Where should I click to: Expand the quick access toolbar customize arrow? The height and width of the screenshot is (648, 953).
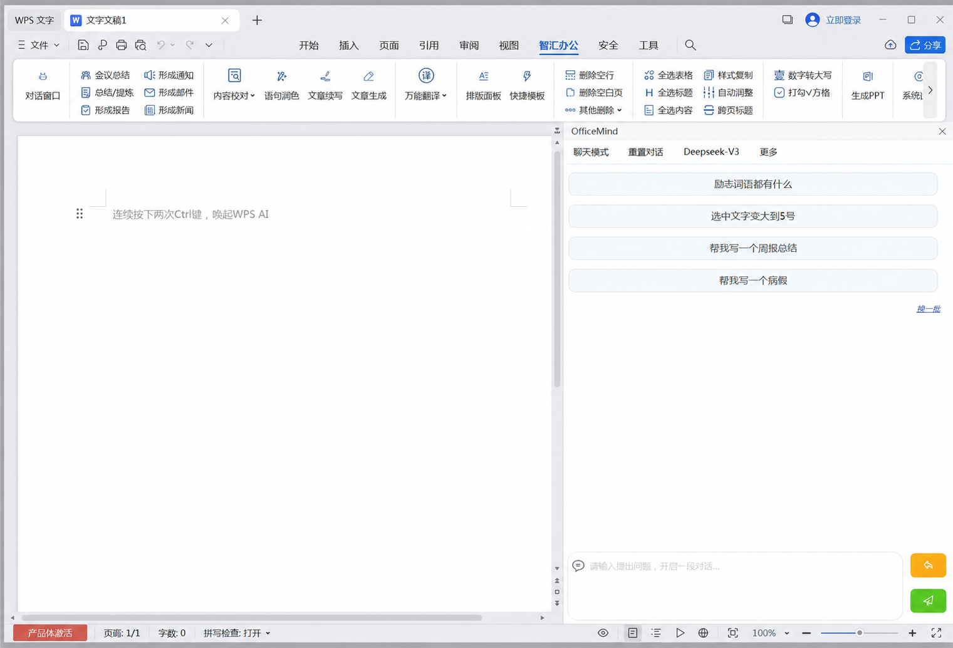(x=209, y=45)
